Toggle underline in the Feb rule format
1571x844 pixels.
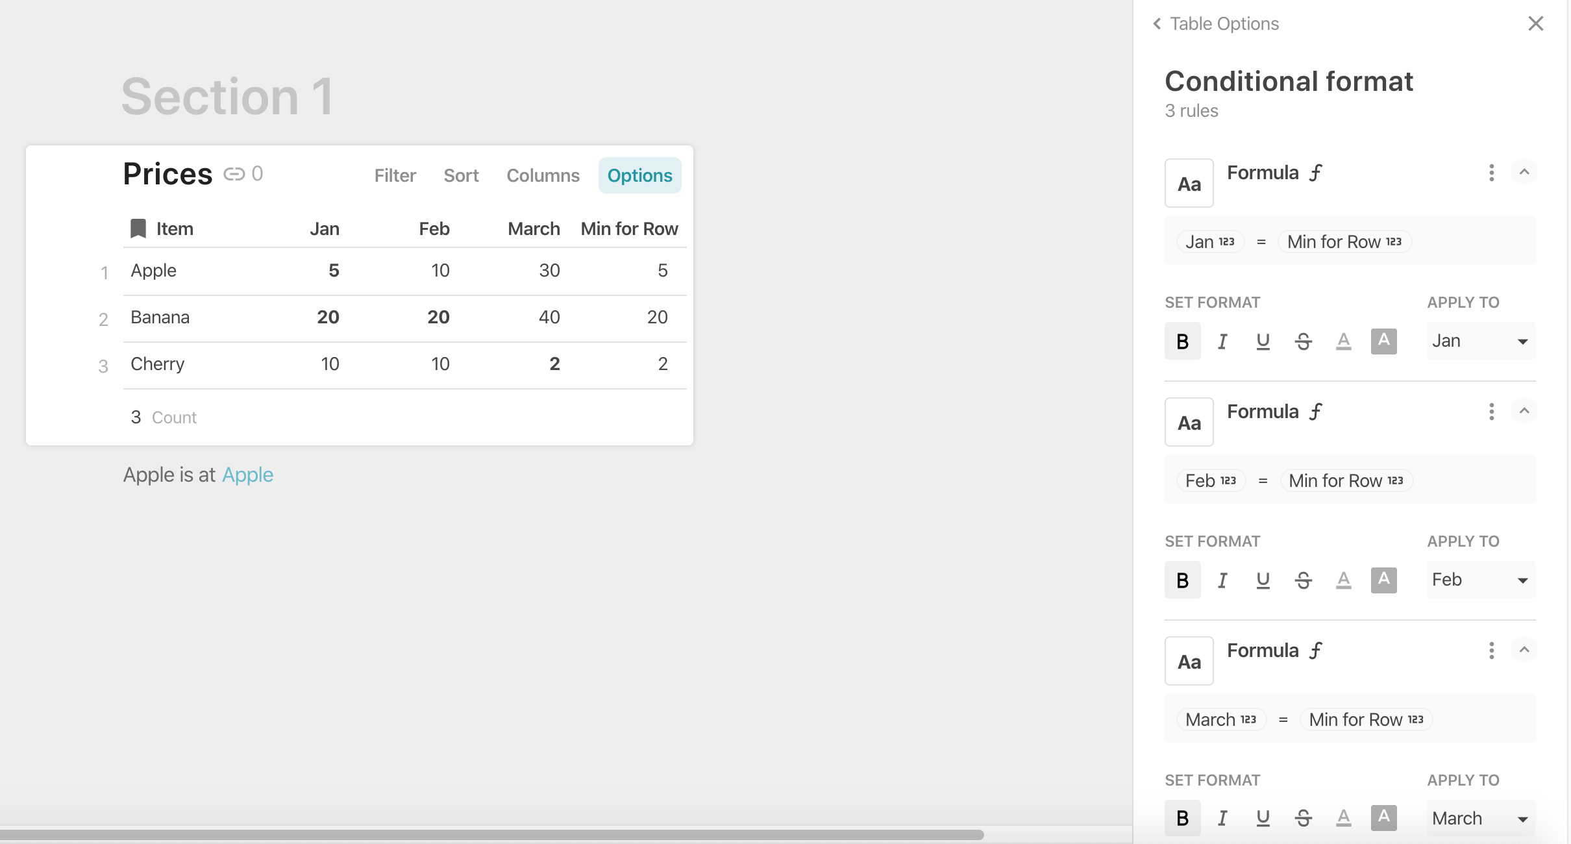coord(1263,580)
